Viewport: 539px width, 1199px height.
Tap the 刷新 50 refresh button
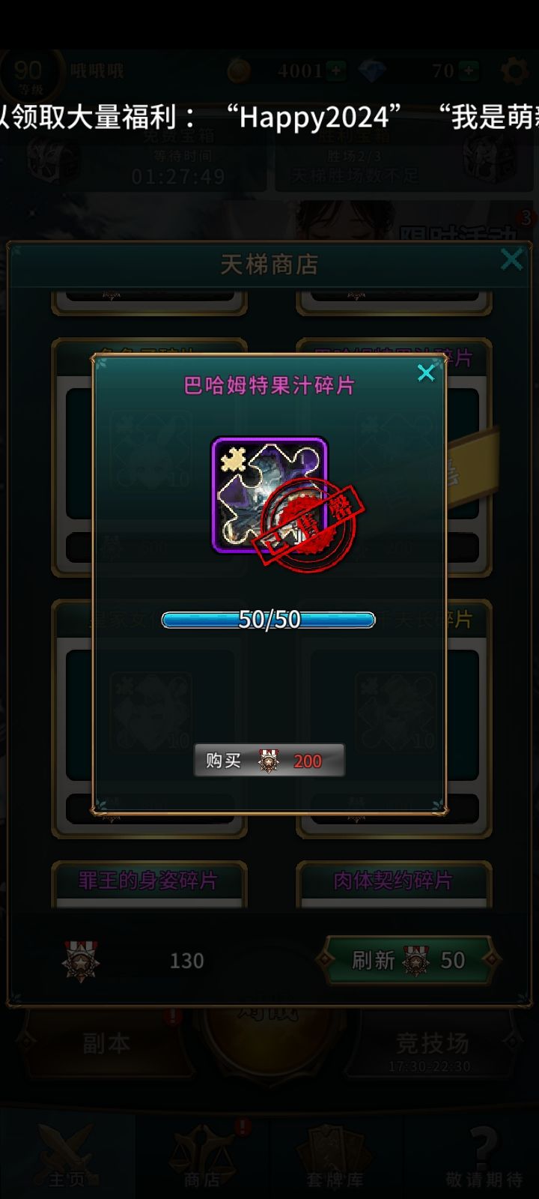pos(408,960)
